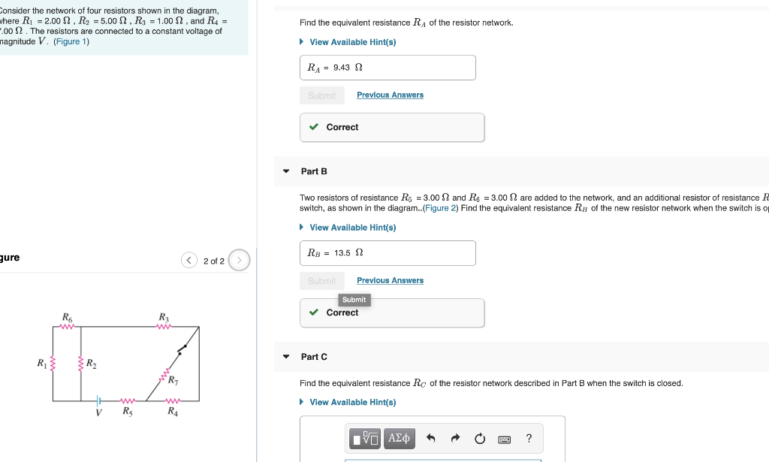The height and width of the screenshot is (462, 769).
Task: Open Figure 1 link in problem statement
Action: tap(71, 41)
